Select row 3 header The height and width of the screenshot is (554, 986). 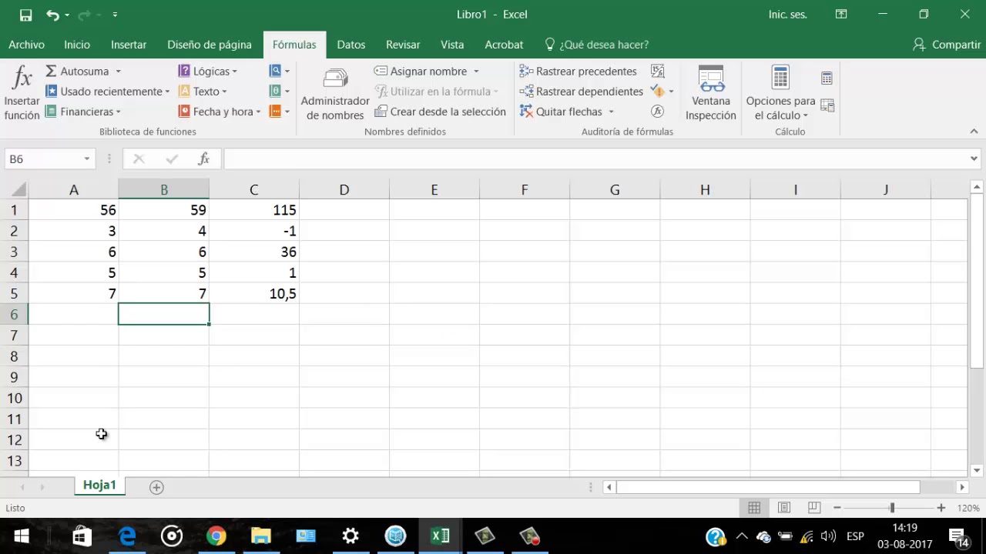(14, 252)
